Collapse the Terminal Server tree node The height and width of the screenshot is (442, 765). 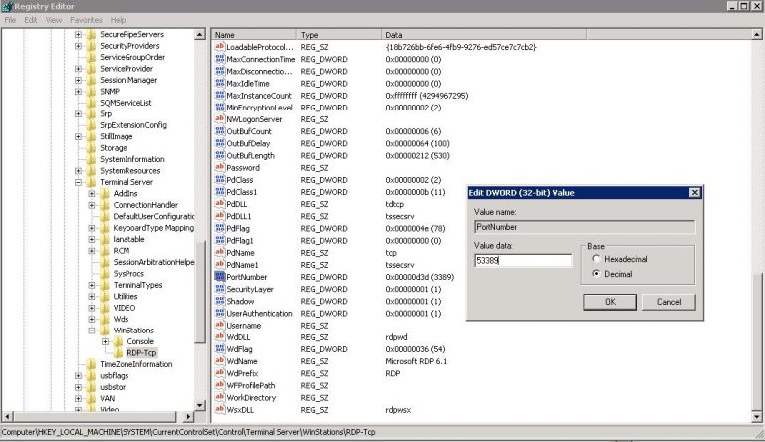(78, 182)
